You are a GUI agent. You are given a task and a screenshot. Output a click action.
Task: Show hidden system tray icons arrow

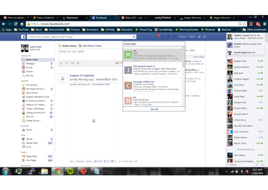point(227,172)
